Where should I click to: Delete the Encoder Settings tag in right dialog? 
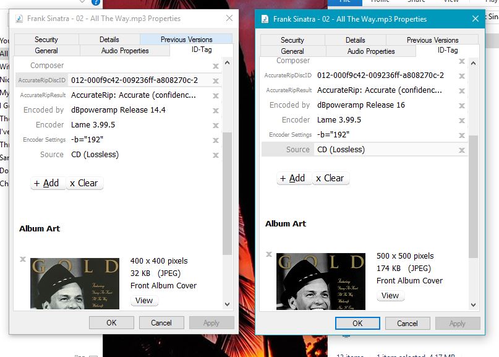(x=462, y=135)
